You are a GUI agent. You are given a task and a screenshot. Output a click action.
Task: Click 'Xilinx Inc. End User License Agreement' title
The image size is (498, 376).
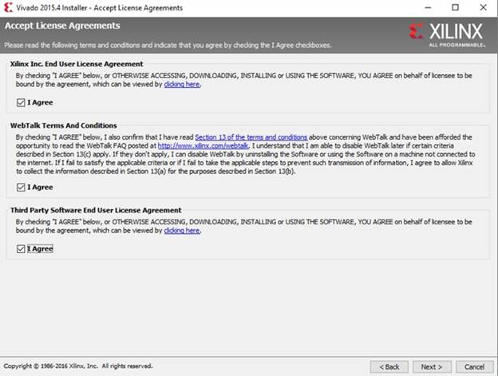point(77,64)
